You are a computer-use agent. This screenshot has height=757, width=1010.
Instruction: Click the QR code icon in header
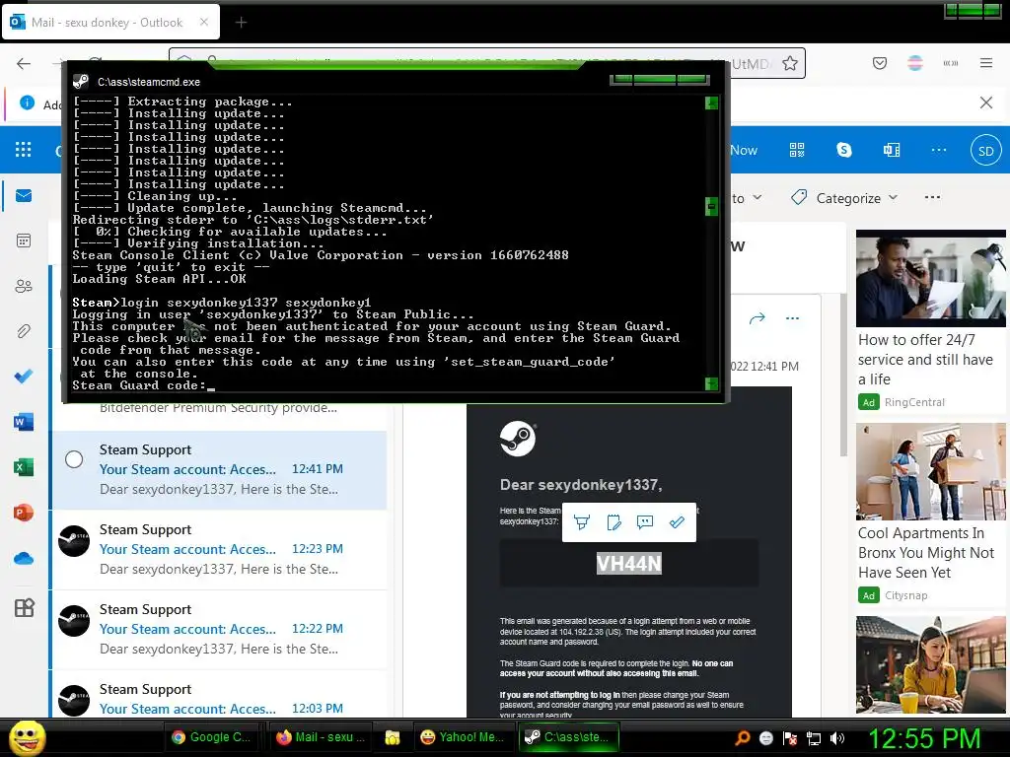[x=797, y=150]
